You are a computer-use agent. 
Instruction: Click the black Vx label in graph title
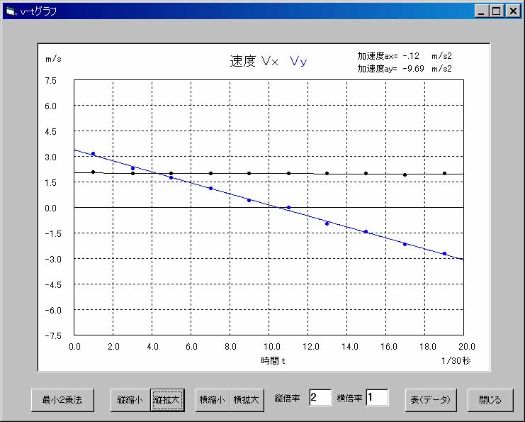[270, 61]
